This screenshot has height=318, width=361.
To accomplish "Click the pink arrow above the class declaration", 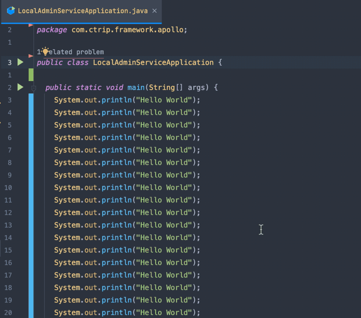I will [x=30, y=56].
